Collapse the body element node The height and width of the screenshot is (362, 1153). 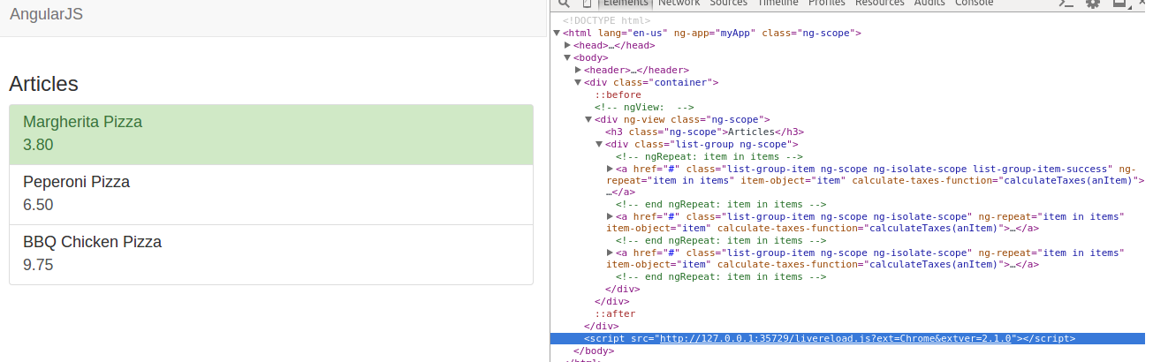pyautogui.click(x=567, y=57)
